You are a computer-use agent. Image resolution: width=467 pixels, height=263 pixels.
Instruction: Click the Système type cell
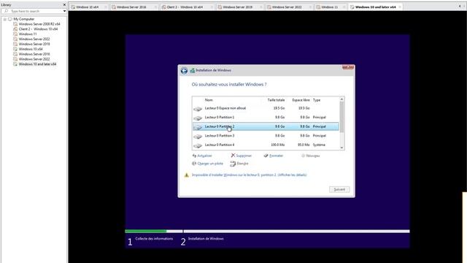(319, 145)
